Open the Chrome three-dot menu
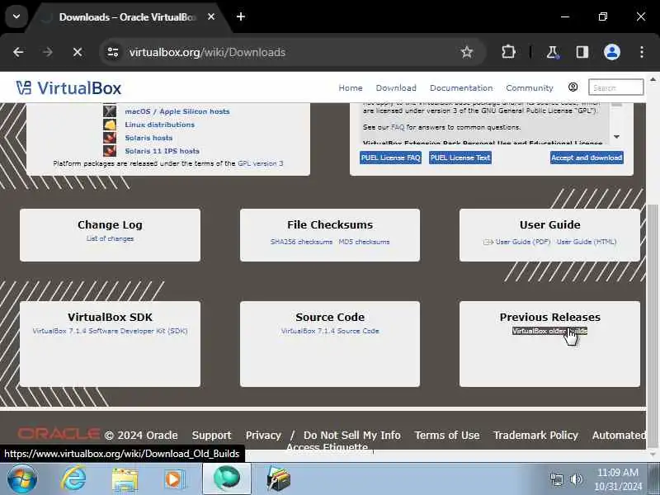 [642, 52]
